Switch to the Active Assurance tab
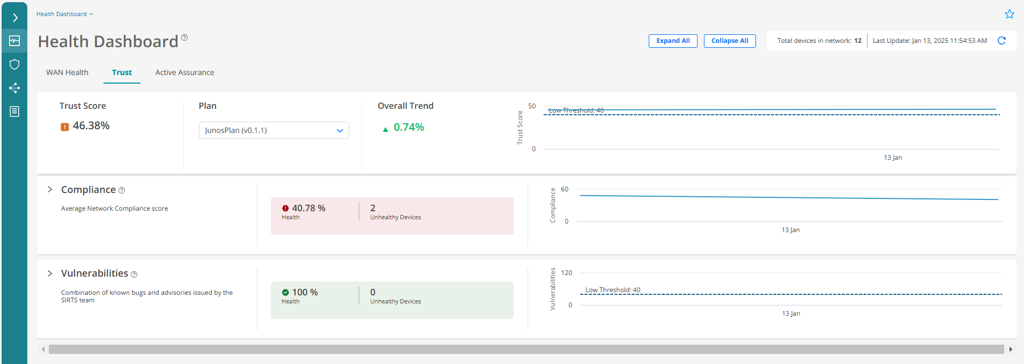The height and width of the screenshot is (364, 1024). click(184, 72)
